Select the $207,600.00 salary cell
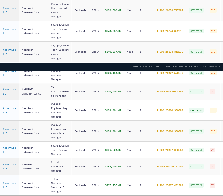Image resolution: width=223 pixels, height=196 pixels. point(113,92)
